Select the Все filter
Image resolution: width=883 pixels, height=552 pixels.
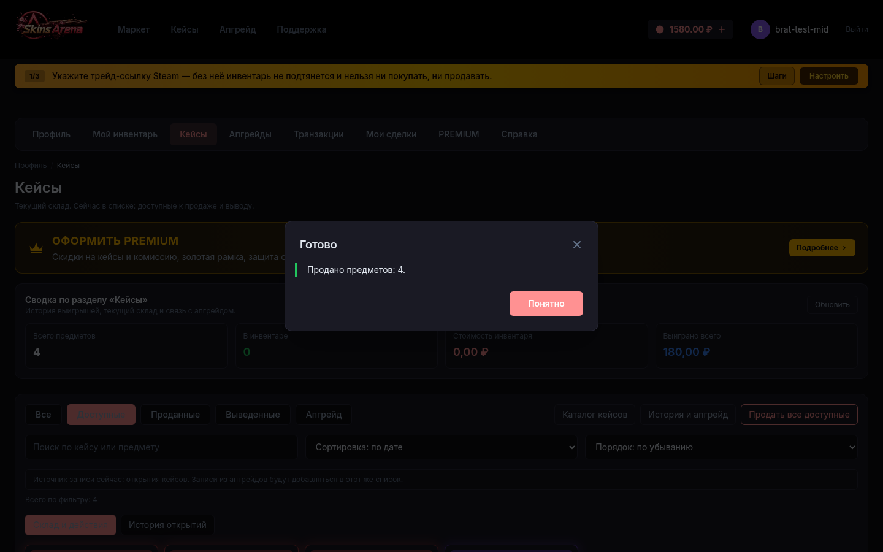44,415
